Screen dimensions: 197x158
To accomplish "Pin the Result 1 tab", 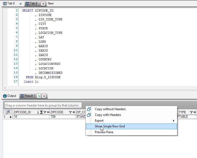I will [39, 96].
